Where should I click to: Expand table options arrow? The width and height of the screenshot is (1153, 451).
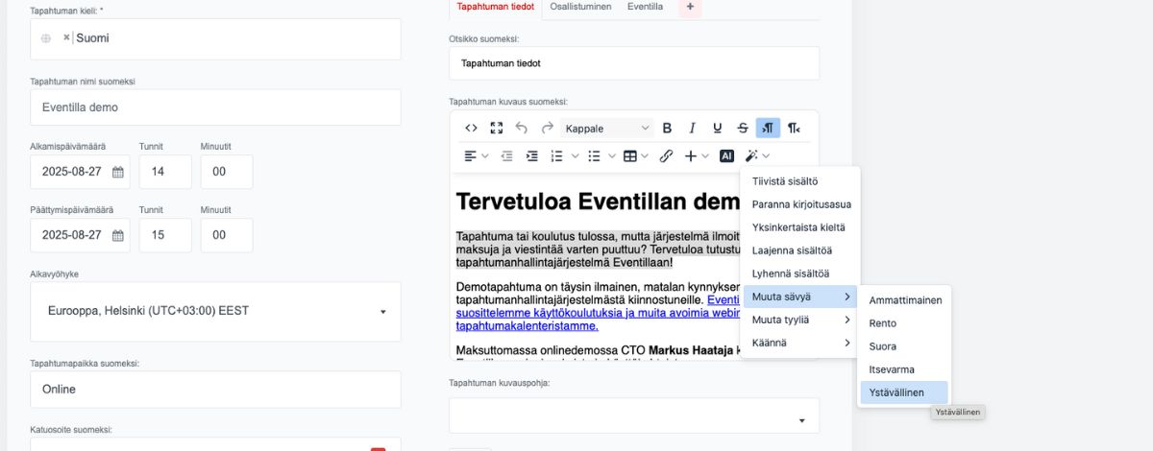(x=644, y=155)
